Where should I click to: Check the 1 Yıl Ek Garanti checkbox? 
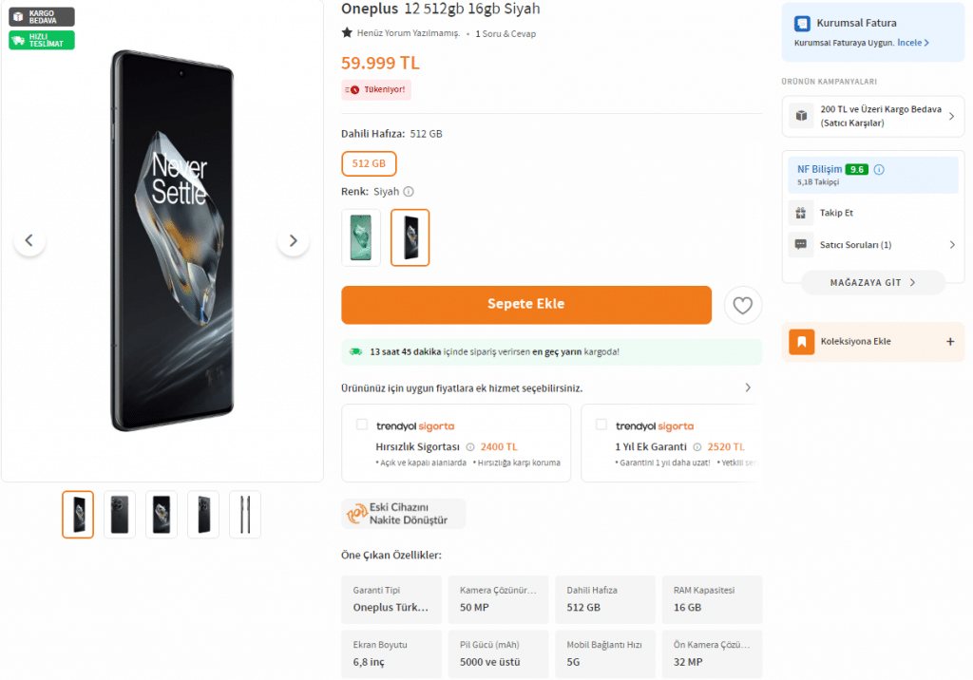[601, 425]
